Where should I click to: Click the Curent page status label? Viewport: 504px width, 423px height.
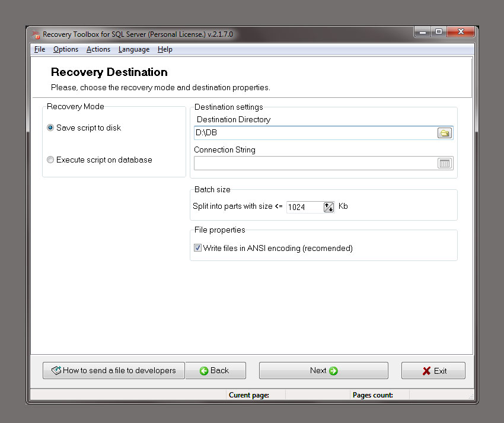[249, 395]
